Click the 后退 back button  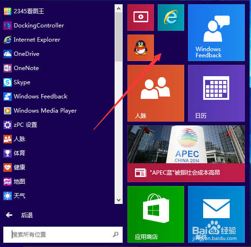pyautogui.click(x=19, y=215)
